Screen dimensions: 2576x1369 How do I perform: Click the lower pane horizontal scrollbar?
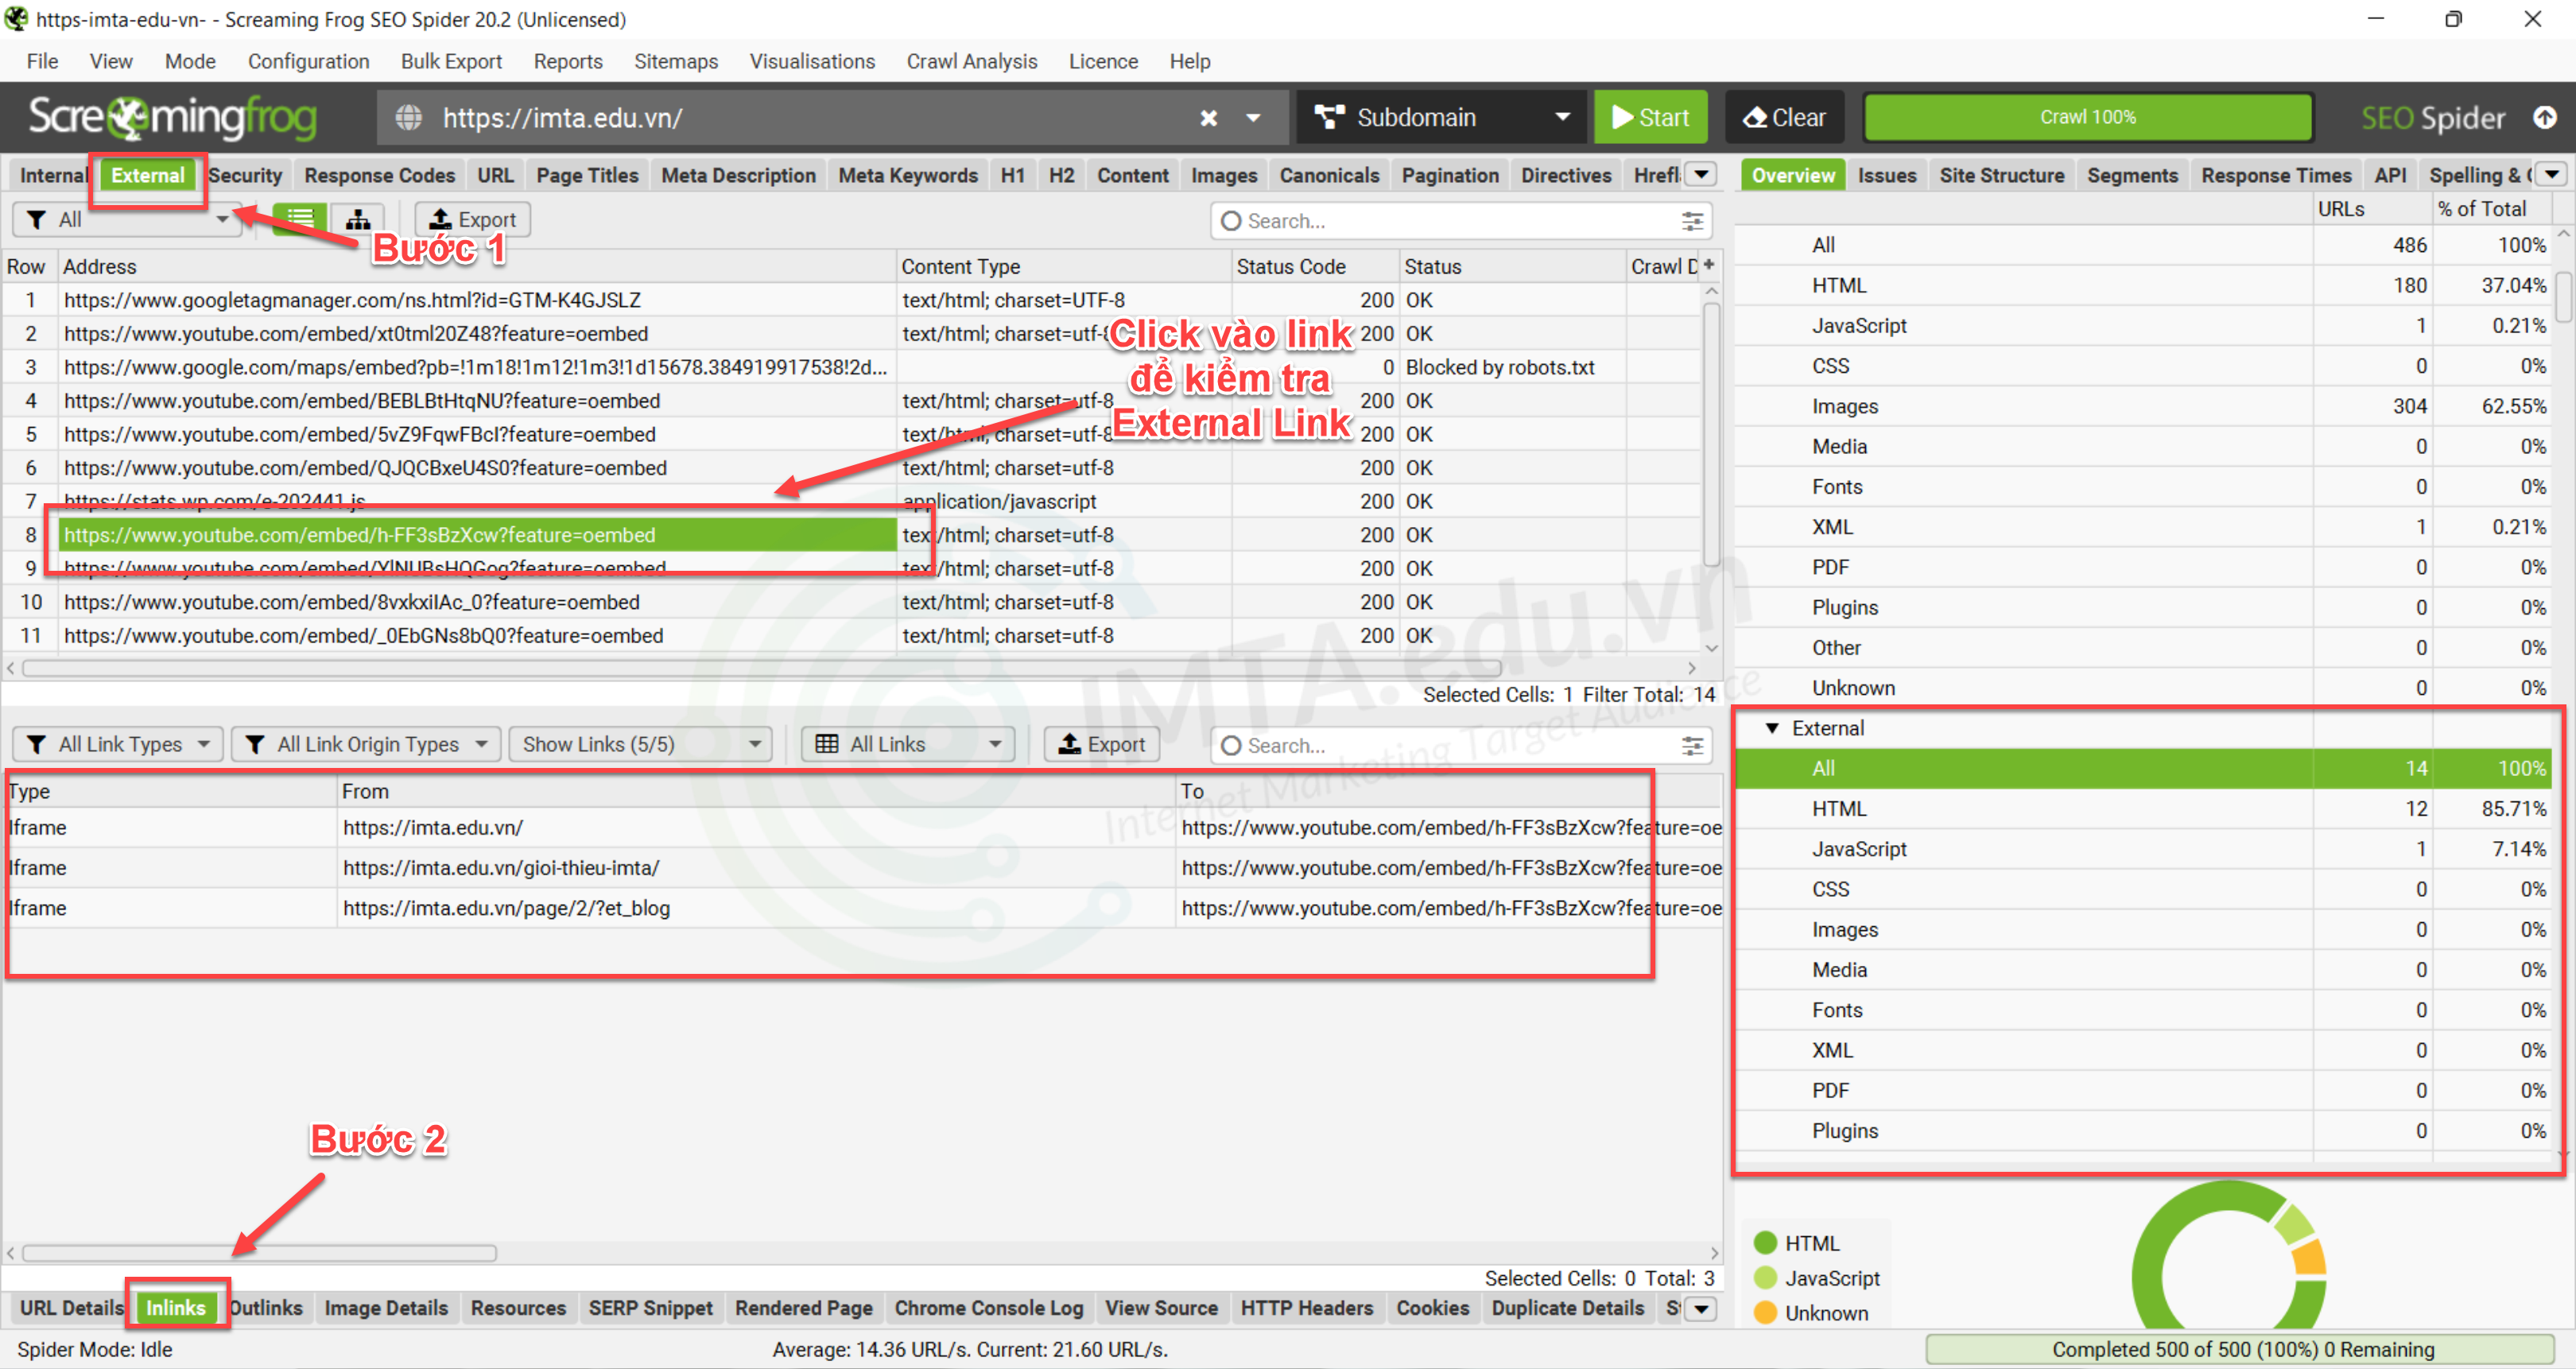[x=260, y=1253]
